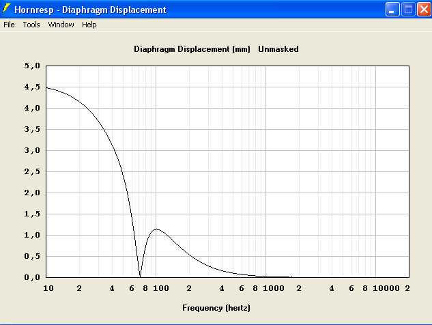Click the 4,5 y-axis value
This screenshot has height=325, width=432.
(32, 87)
